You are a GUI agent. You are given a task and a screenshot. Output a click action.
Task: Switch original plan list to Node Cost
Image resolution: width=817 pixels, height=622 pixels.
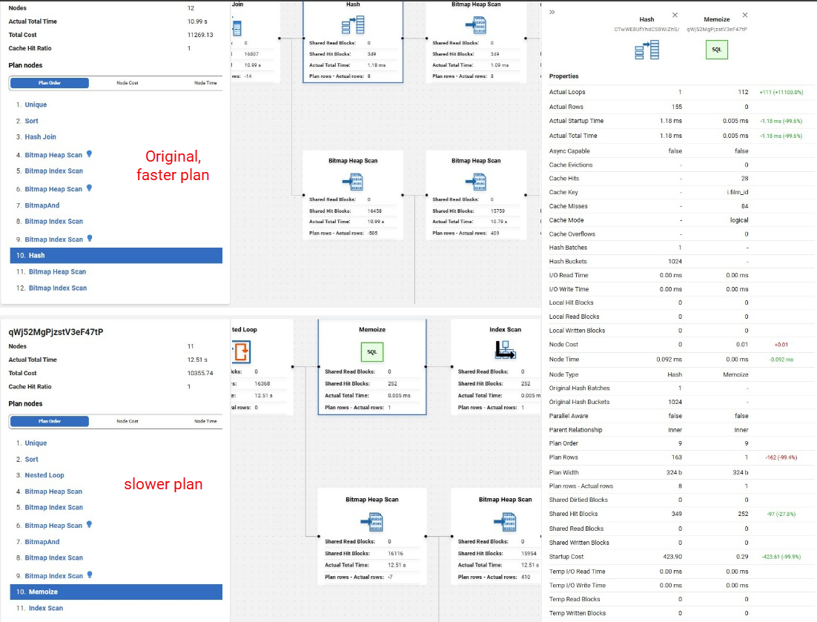pyautogui.click(x=128, y=83)
